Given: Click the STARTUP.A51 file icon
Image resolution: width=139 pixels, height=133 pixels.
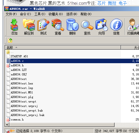Looking at the screenshot, I should click(8, 56).
